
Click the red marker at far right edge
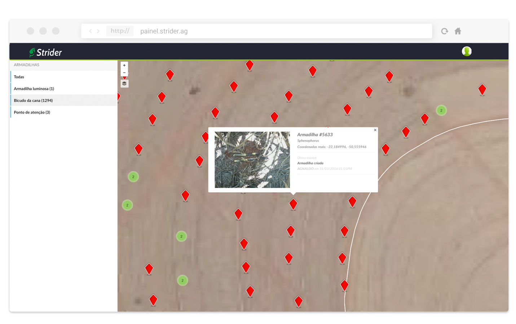point(482,89)
